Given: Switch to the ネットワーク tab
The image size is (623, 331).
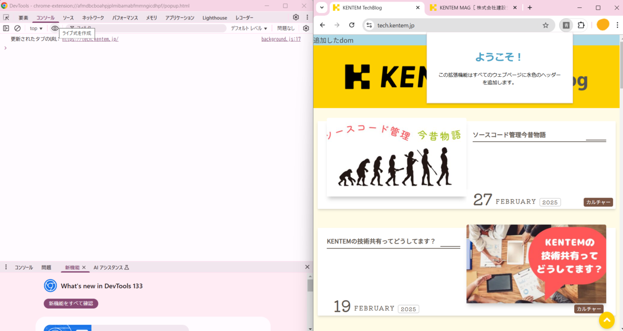Looking at the screenshot, I should pyautogui.click(x=93, y=18).
